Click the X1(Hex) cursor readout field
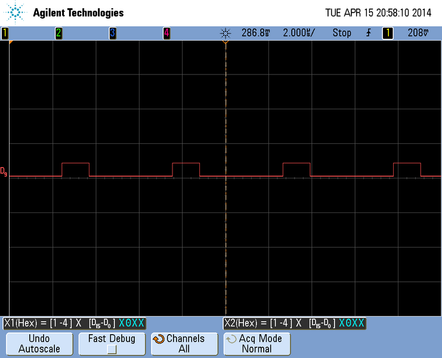 (x=75, y=323)
